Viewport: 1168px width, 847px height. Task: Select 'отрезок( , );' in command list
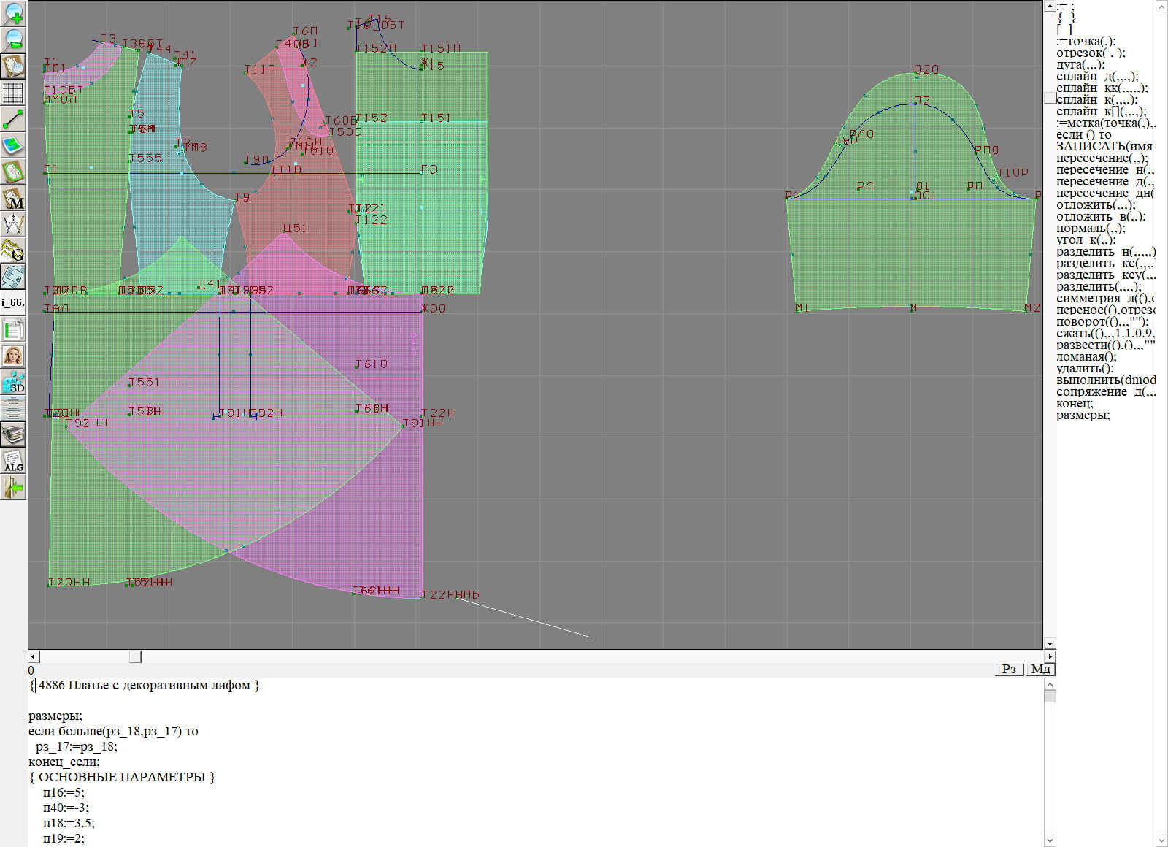[1090, 53]
